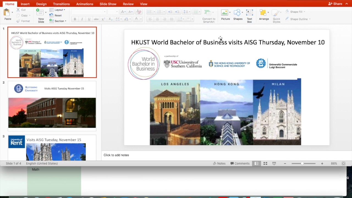Align text left
This screenshot has height=198, width=352.
150,19
